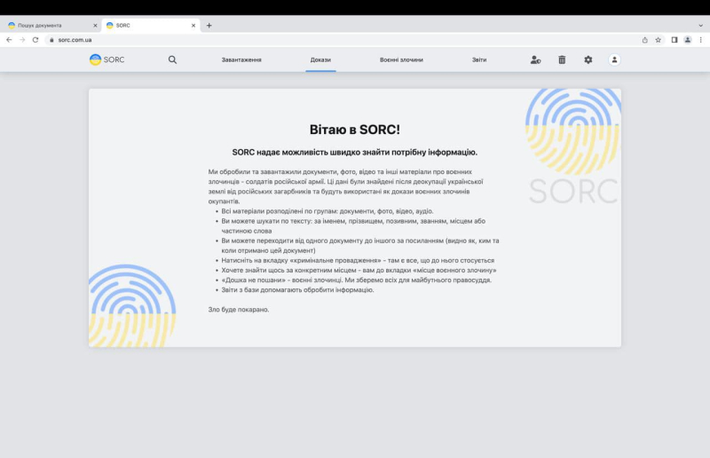Image resolution: width=710 pixels, height=458 pixels.
Task: Open the user management icon
Action: (x=536, y=59)
